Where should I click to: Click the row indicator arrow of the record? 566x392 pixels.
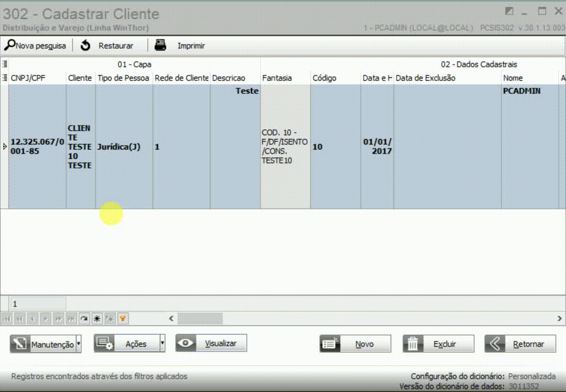pyautogui.click(x=4, y=147)
